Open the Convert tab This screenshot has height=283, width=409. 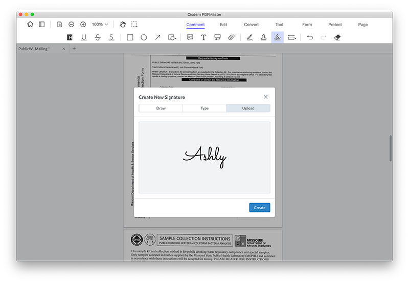point(251,25)
